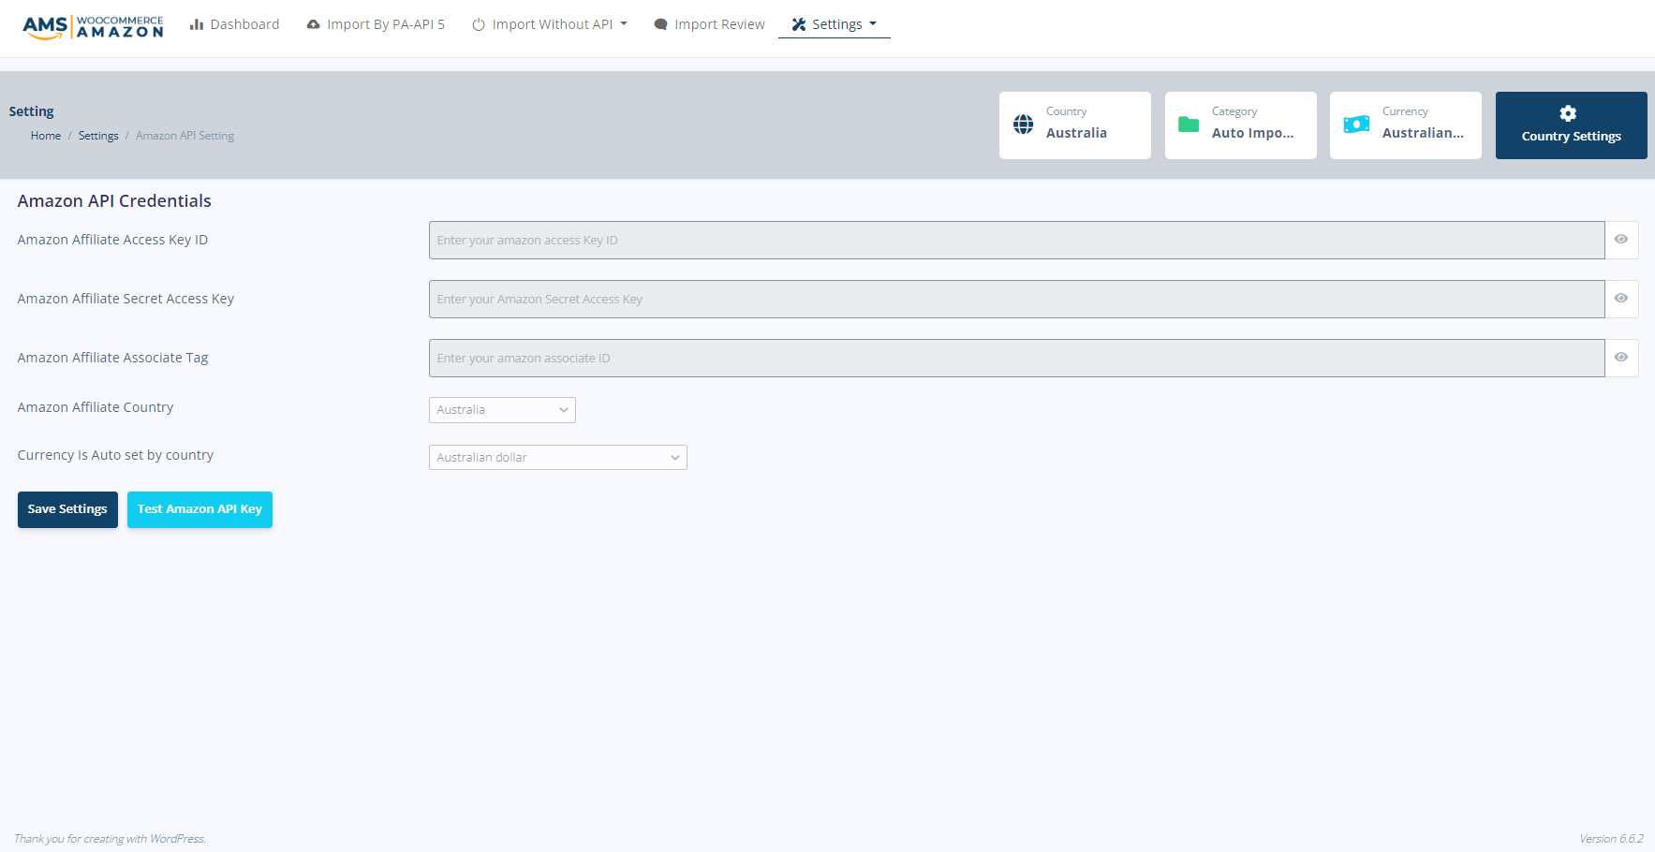
Task: Click the Category value Auto Impo...
Action: click(x=1252, y=133)
